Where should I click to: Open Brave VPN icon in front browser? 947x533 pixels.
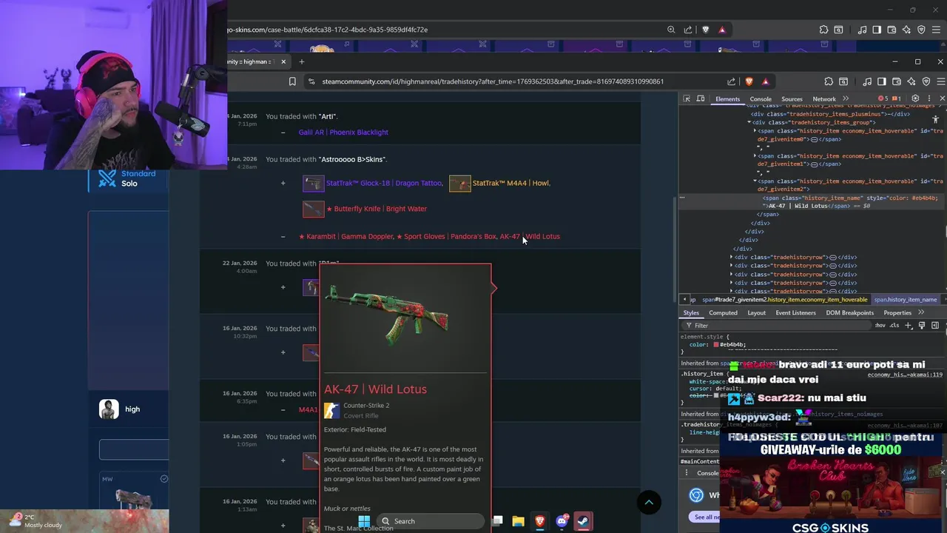(x=926, y=81)
